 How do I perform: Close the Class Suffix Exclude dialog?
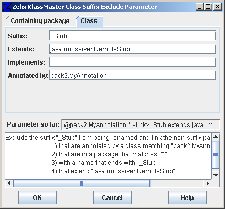(x=218, y=7)
